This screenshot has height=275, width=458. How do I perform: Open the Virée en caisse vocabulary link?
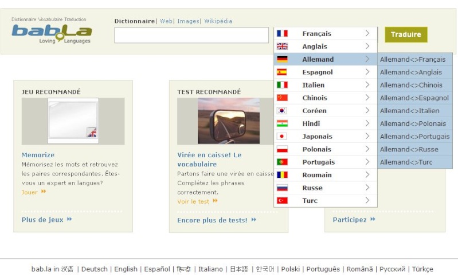pos(209,160)
